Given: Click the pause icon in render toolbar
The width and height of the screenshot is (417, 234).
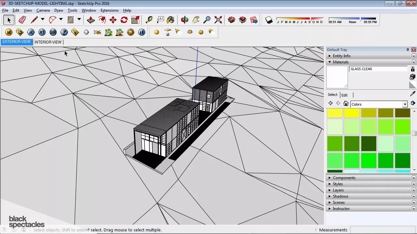Looking at the screenshot, I should pos(142,32).
